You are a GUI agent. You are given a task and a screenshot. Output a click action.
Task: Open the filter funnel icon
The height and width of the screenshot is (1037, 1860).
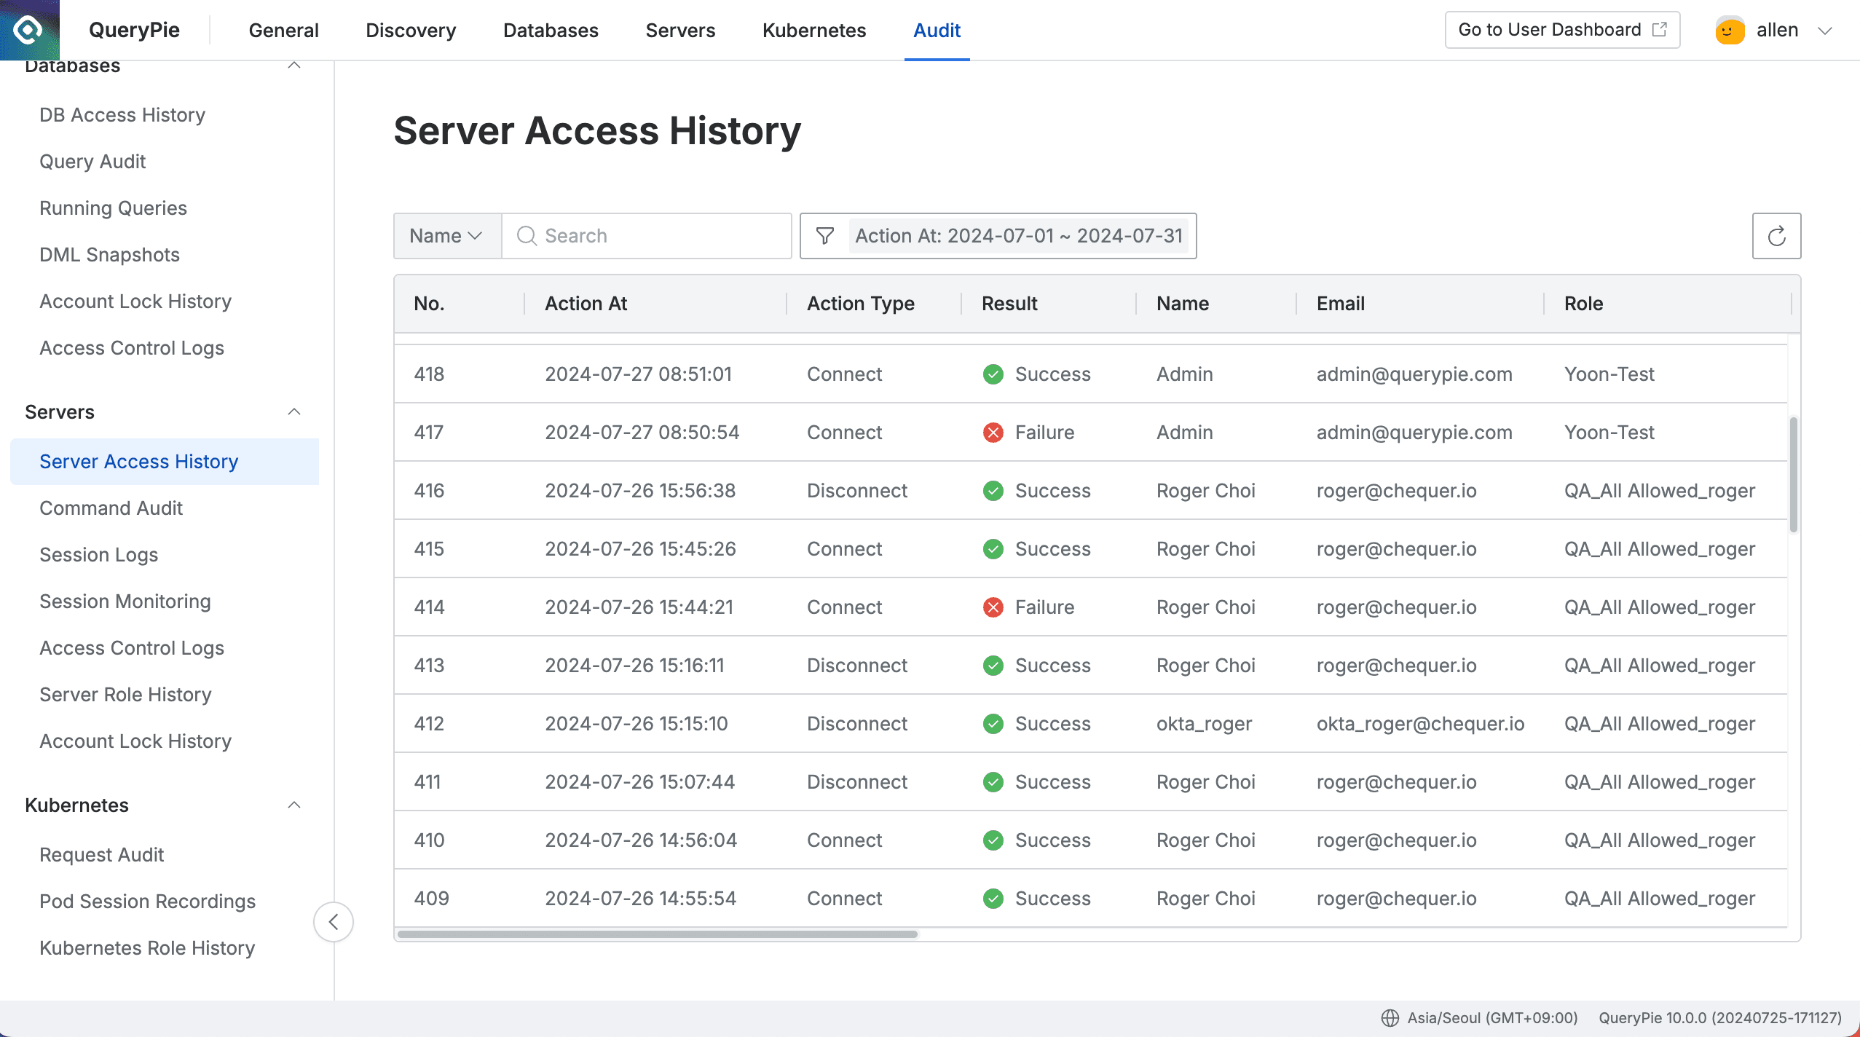tap(825, 235)
